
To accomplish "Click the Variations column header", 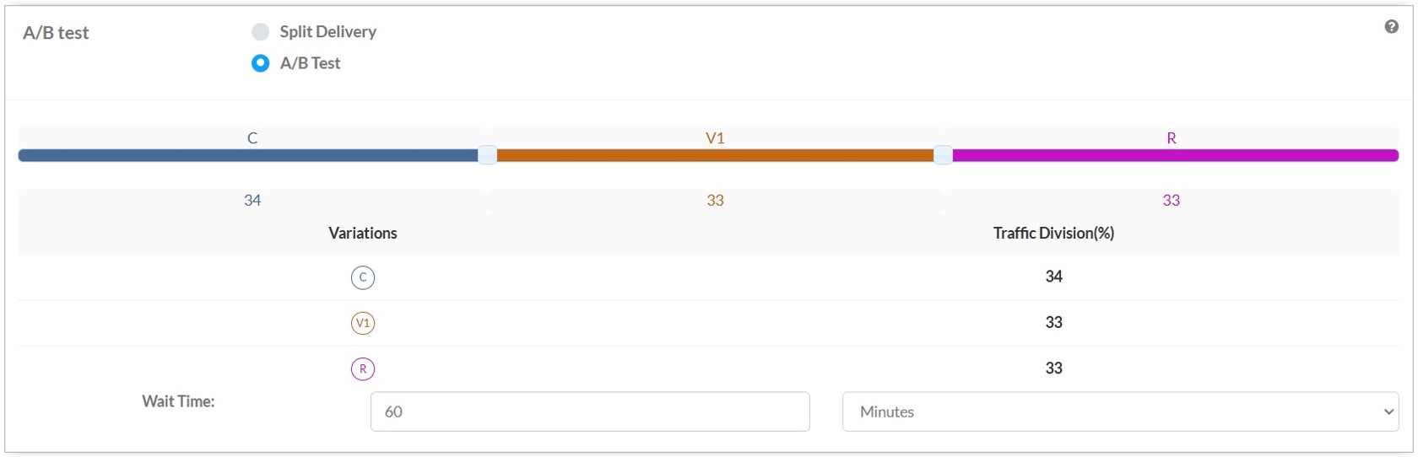I will click(363, 234).
